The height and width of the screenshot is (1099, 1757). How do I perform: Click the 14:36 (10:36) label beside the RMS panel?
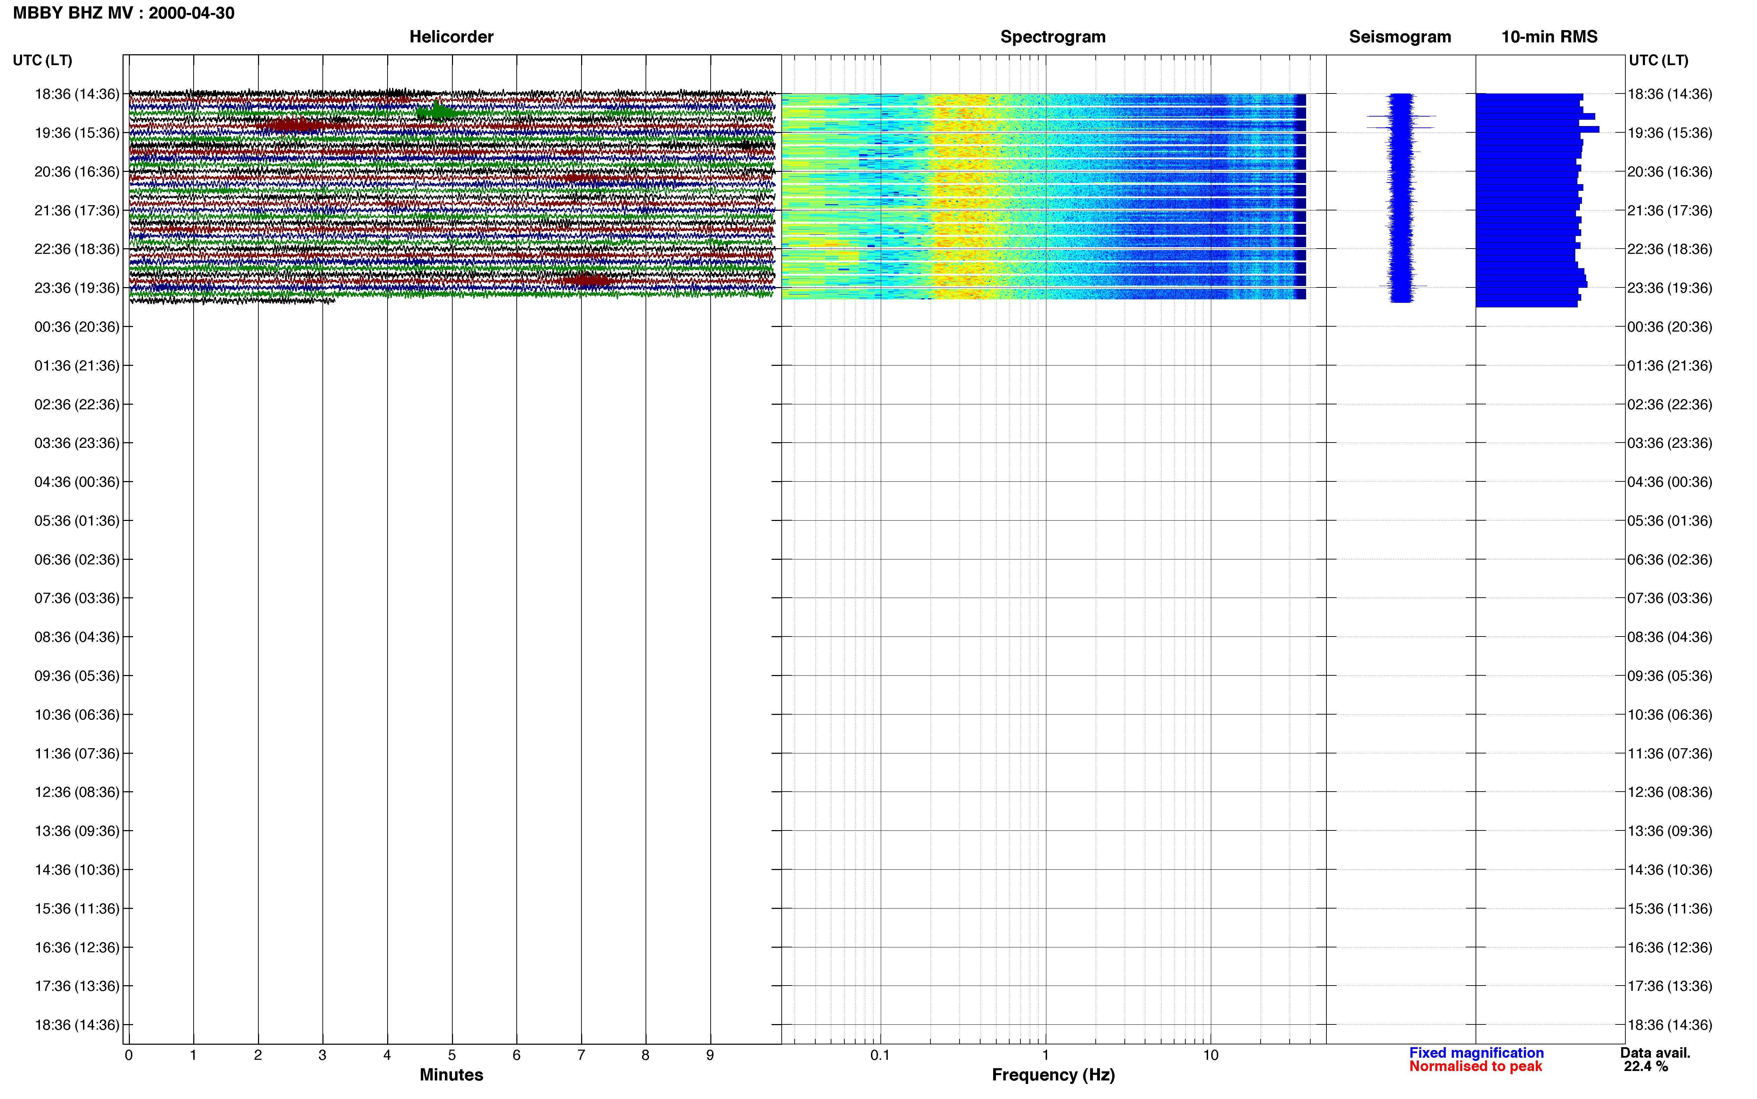[1670, 870]
